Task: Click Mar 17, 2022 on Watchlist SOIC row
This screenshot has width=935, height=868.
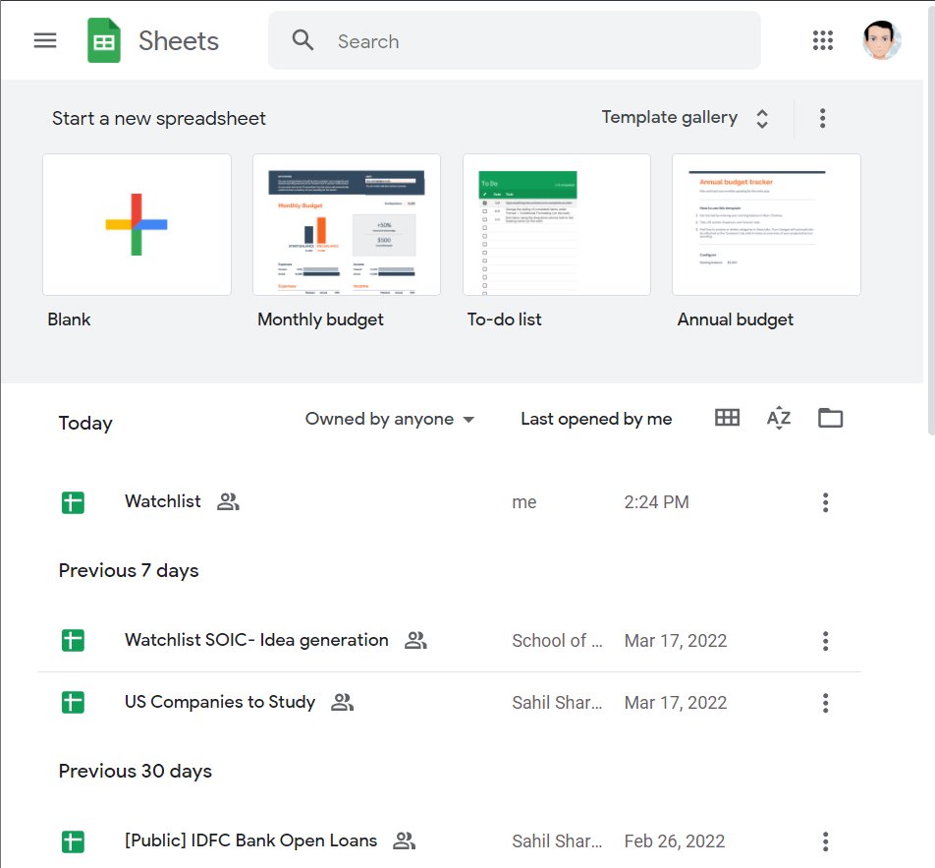Action: pyautogui.click(x=676, y=641)
